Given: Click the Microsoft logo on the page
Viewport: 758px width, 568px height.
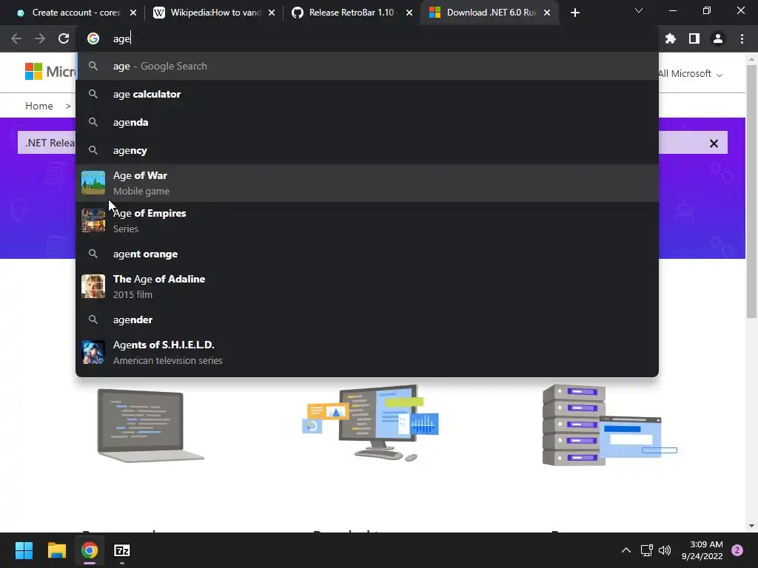Looking at the screenshot, I should pyautogui.click(x=50, y=72).
